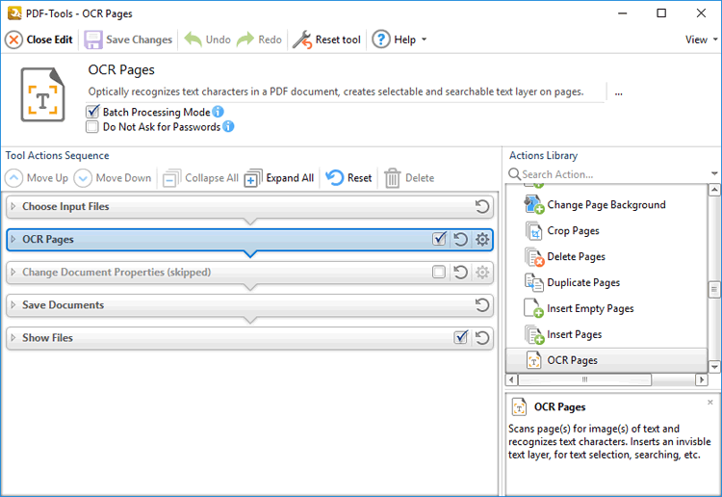Click the Reset tool wrench icon
Viewport: 722px width, 497px height.
coord(301,39)
